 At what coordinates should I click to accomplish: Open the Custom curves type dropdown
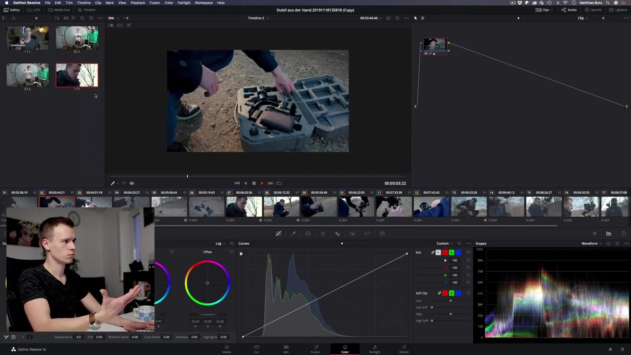pos(445,244)
